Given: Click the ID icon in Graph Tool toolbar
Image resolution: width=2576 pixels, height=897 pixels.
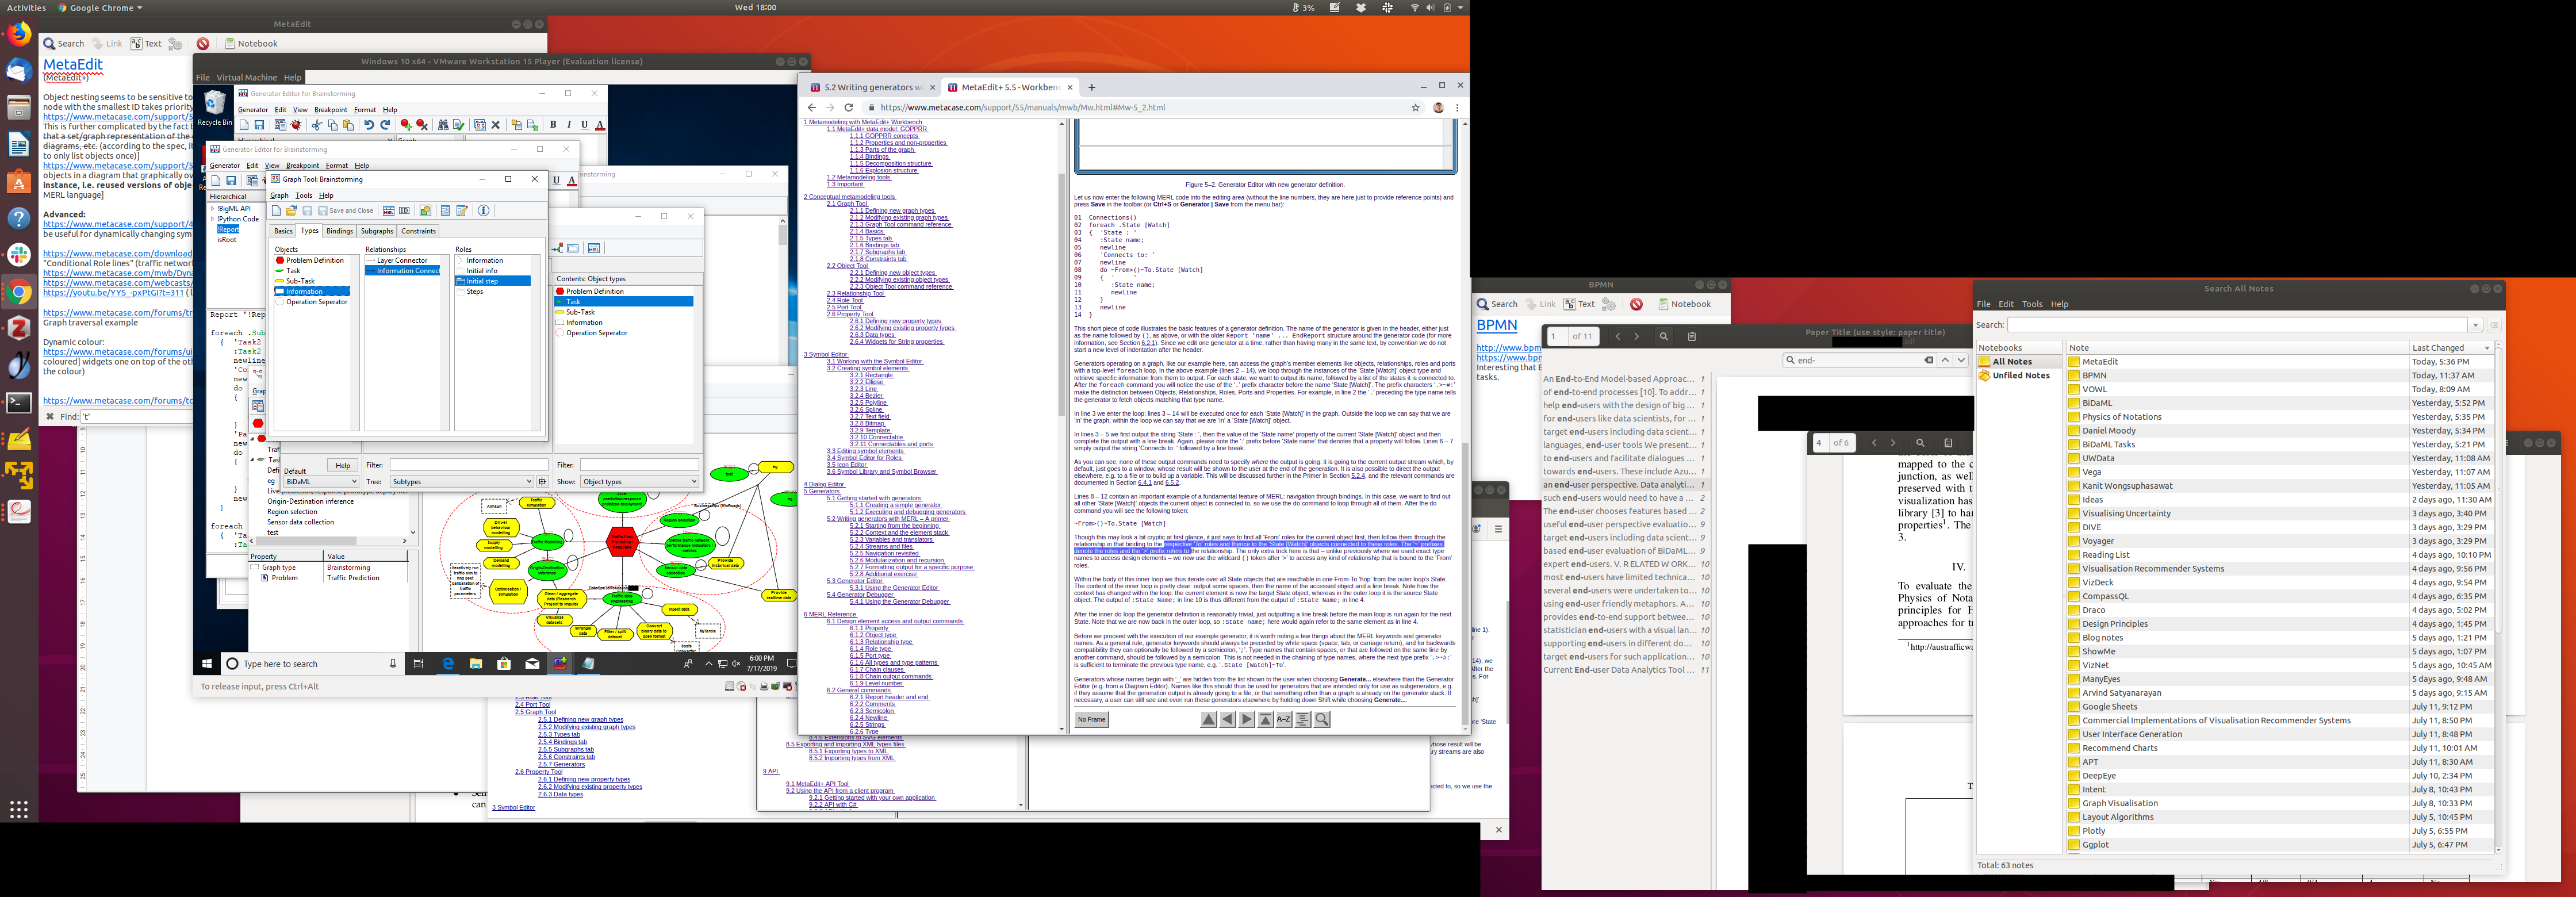Looking at the screenshot, I should point(404,211).
